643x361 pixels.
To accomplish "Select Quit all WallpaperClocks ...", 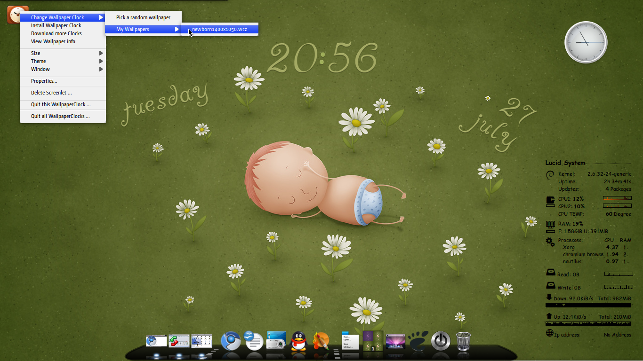I will [63, 116].
